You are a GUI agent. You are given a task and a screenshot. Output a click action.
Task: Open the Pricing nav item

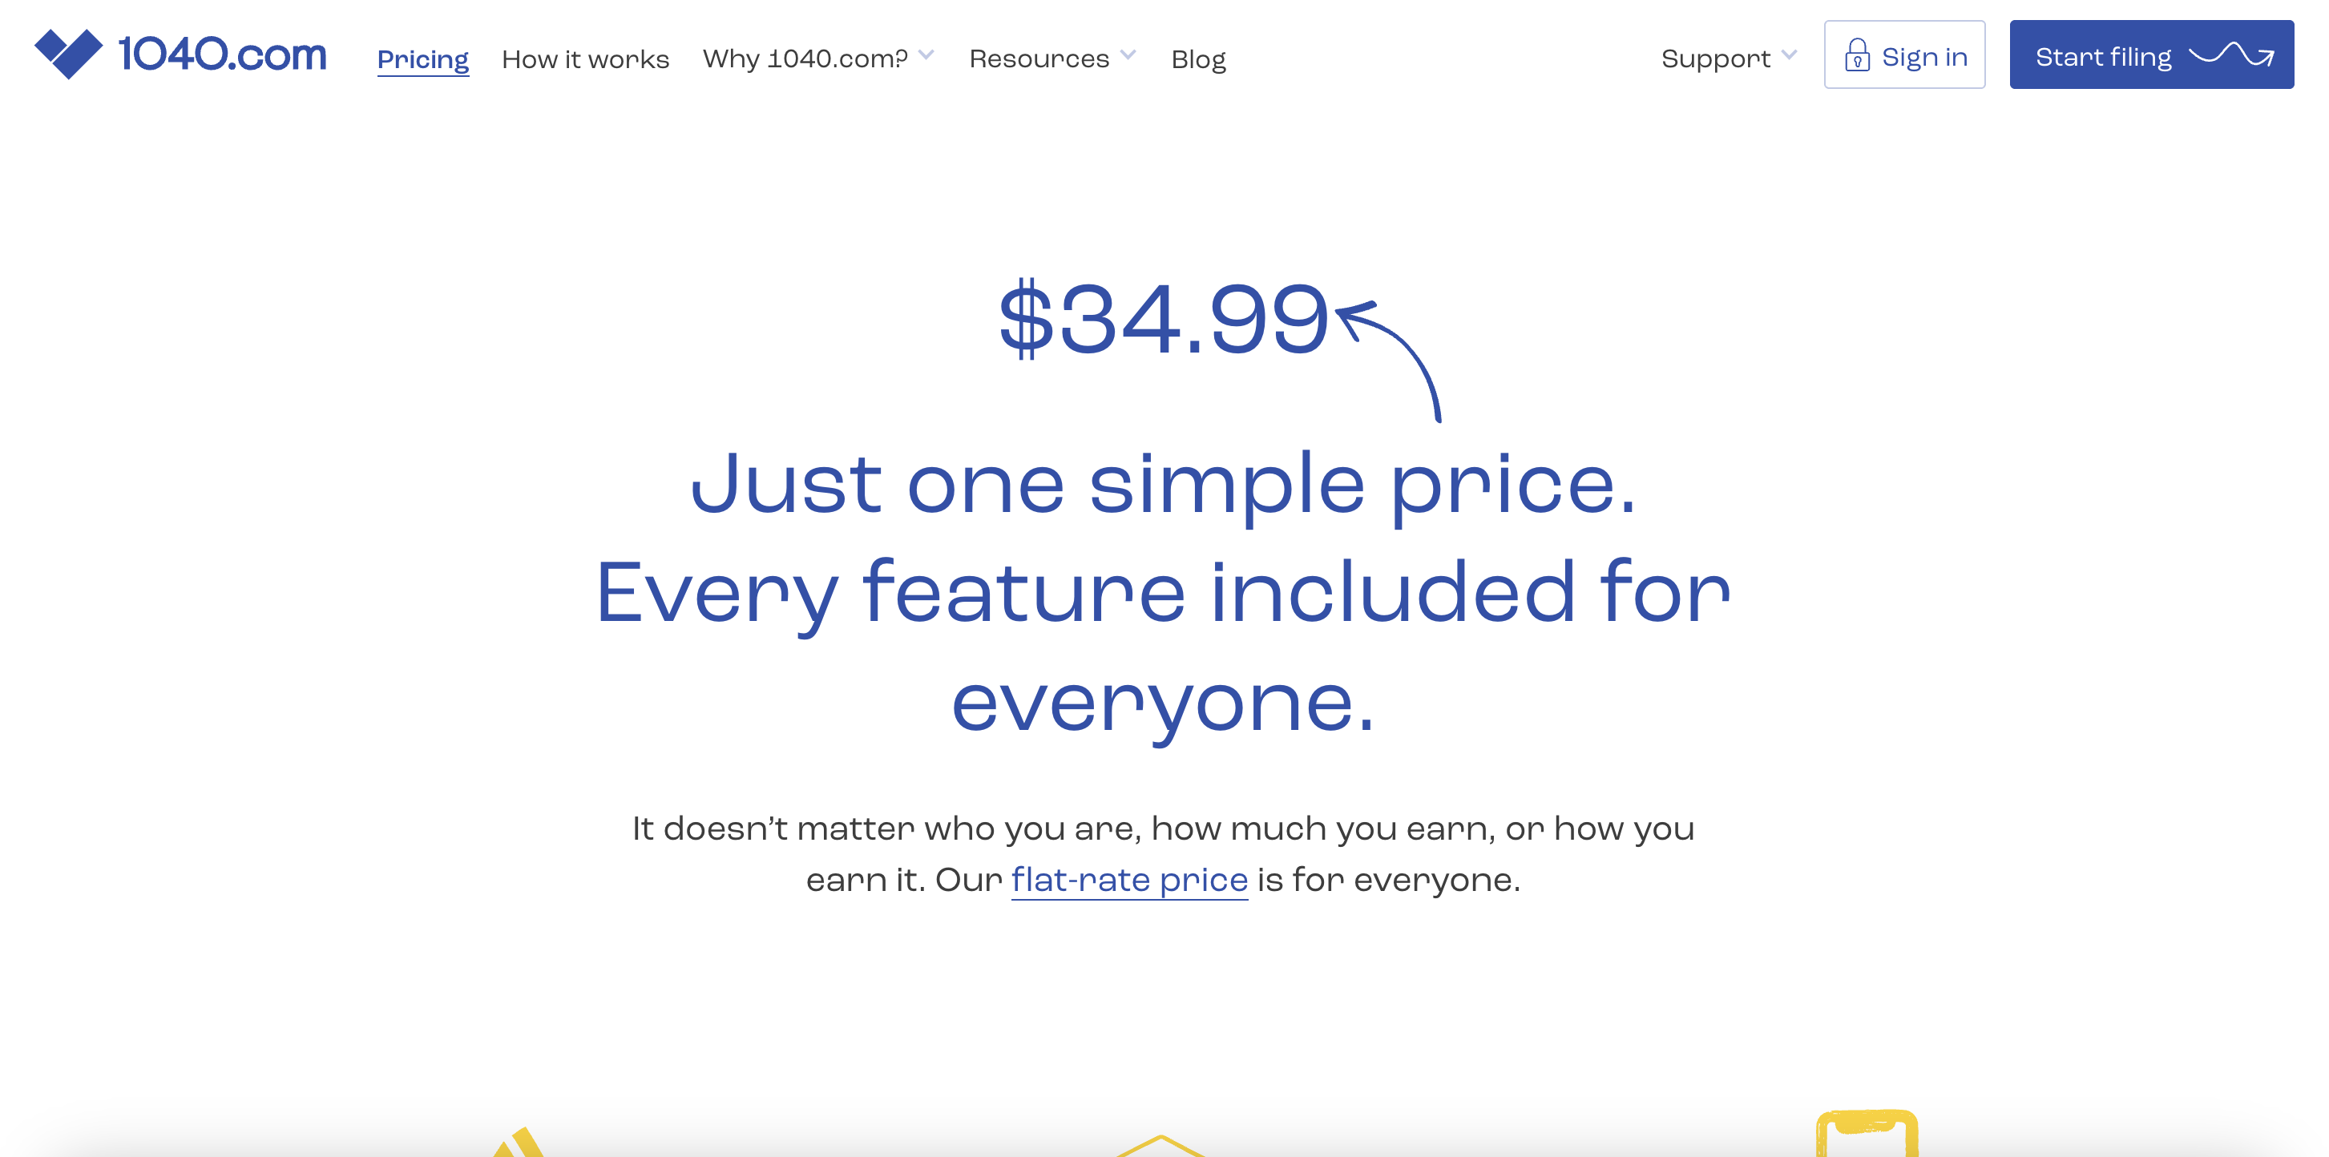coord(422,58)
